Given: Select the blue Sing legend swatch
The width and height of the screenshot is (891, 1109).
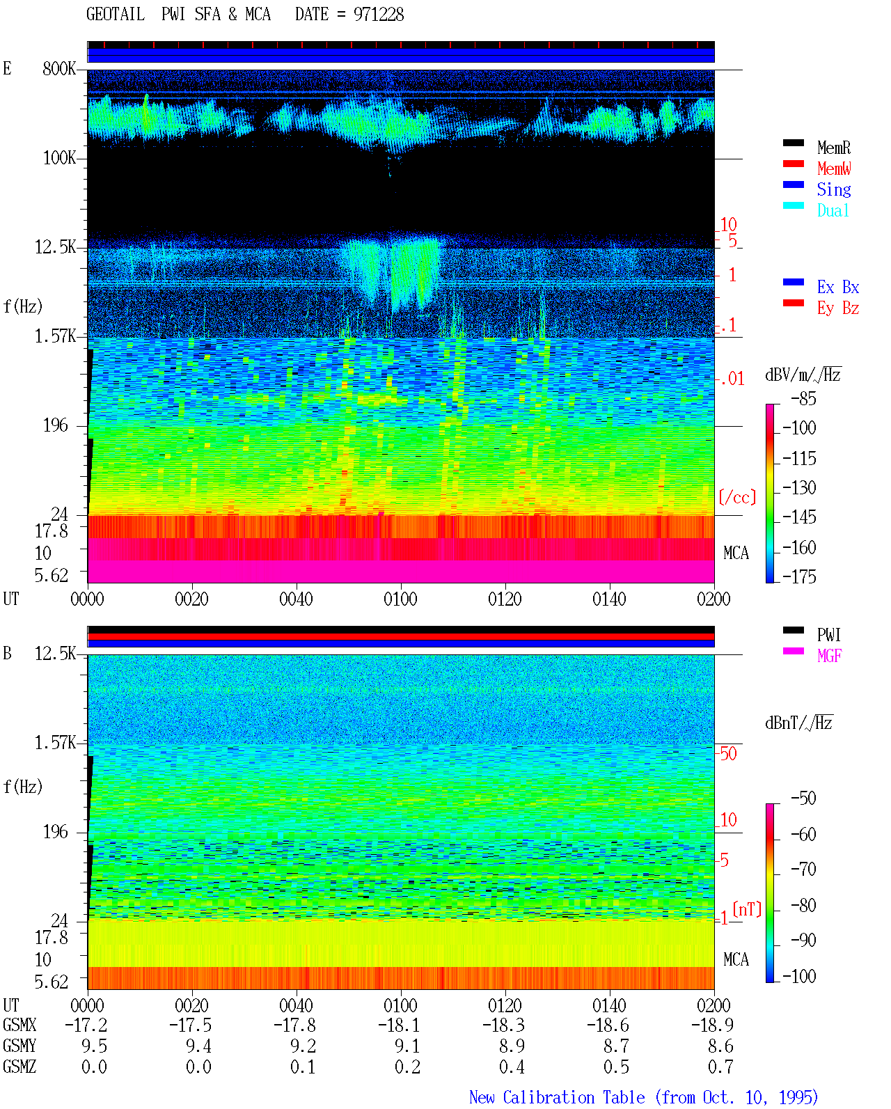Looking at the screenshot, I should click(793, 184).
